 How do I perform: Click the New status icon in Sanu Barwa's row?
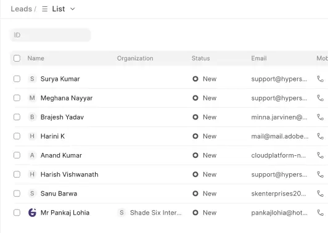195,194
